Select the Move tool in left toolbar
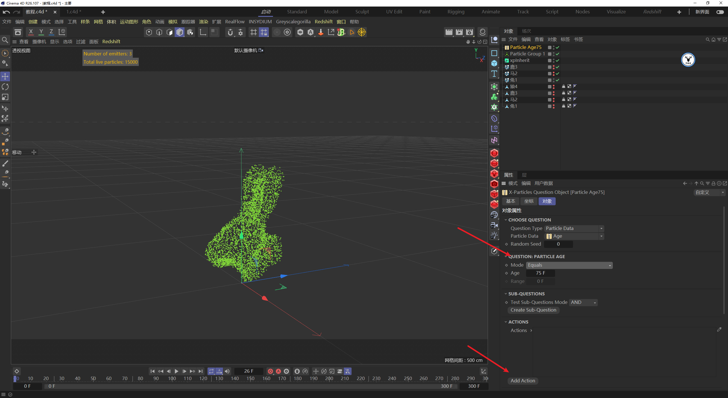The height and width of the screenshot is (398, 728). coord(5,76)
